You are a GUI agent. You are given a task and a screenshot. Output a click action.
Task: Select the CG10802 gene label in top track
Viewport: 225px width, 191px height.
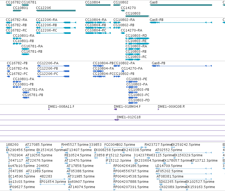coord(121,2)
